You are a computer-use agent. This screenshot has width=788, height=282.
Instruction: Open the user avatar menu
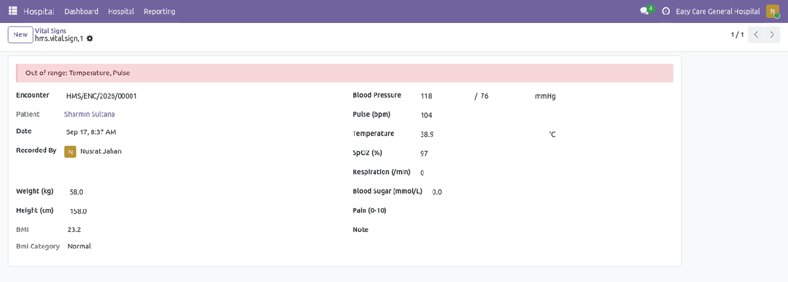point(772,11)
